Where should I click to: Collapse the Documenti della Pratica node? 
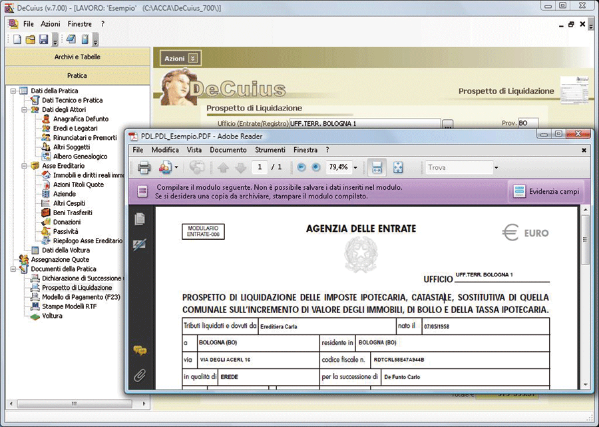coord(13,269)
